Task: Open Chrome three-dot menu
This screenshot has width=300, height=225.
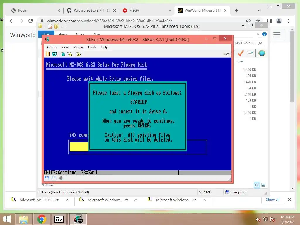Action: tap(288, 21)
